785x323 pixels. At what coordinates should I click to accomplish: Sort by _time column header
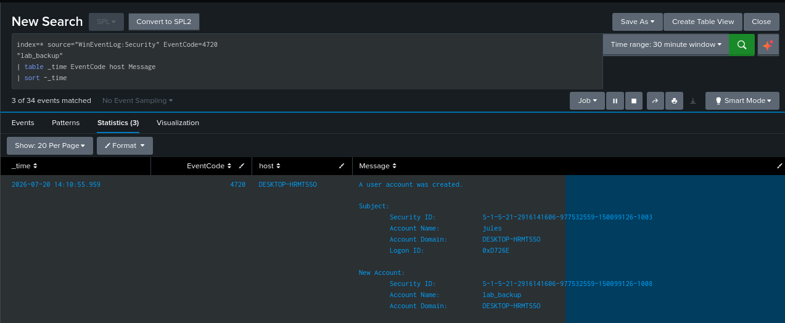tap(25, 166)
